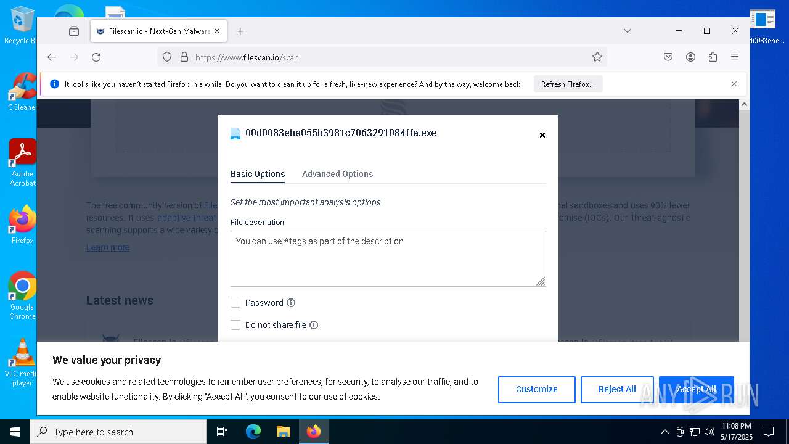Close the Filescan.io tab
Screen dimensions: 789x444
click(217, 31)
